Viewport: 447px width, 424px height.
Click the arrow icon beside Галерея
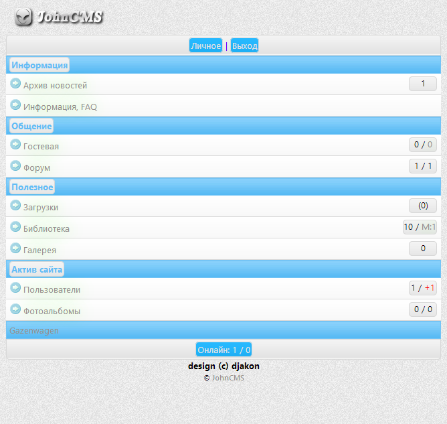pyautogui.click(x=15, y=248)
